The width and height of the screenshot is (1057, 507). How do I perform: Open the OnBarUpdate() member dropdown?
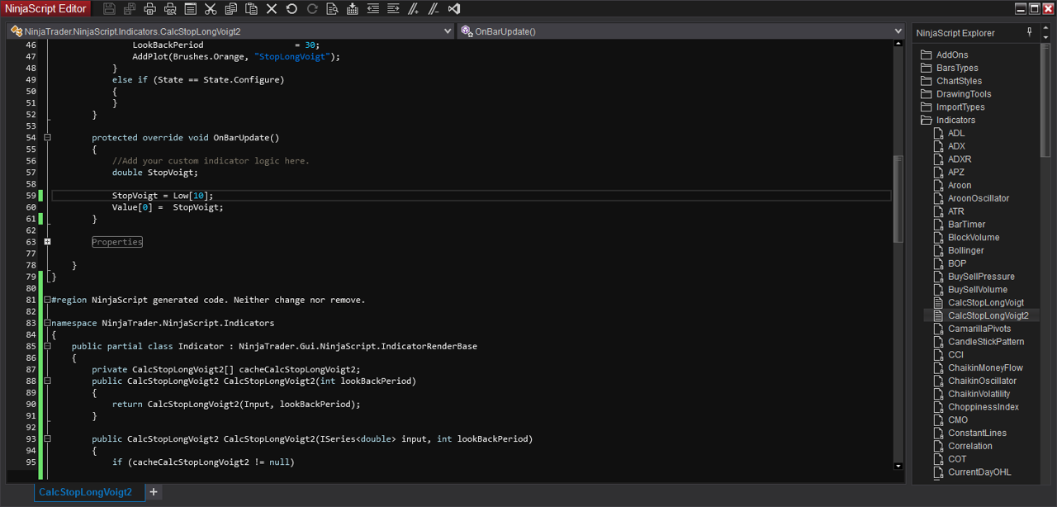[x=898, y=31]
